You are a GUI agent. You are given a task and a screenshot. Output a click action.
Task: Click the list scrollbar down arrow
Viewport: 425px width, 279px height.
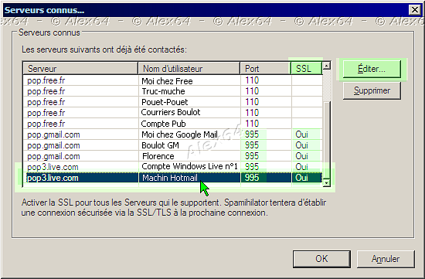(x=327, y=183)
